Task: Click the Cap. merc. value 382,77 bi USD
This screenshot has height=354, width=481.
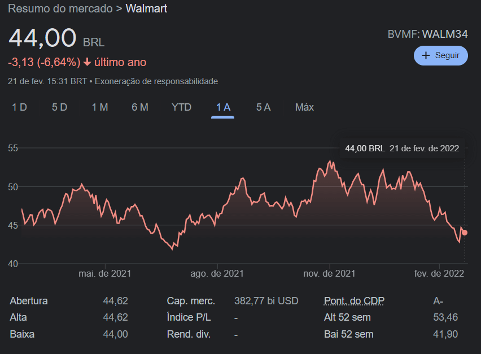Action: [266, 301]
